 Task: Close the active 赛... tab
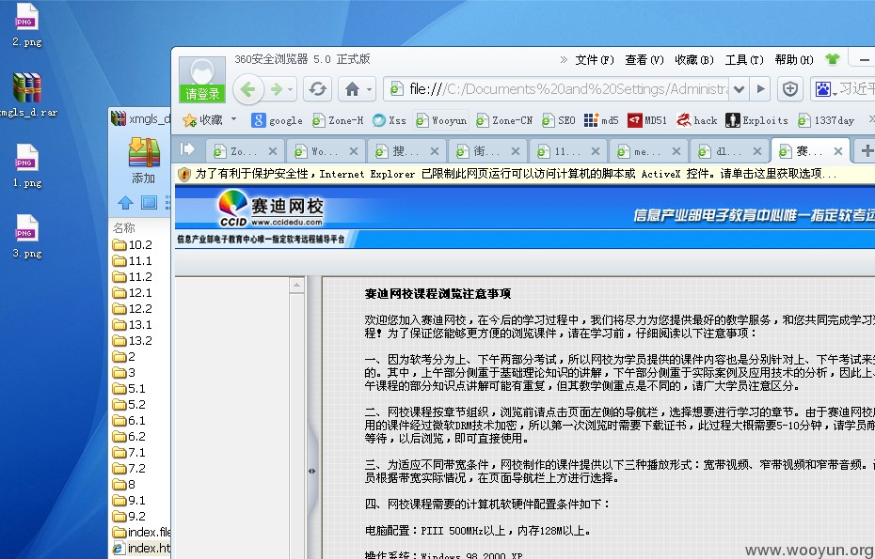coord(837,151)
